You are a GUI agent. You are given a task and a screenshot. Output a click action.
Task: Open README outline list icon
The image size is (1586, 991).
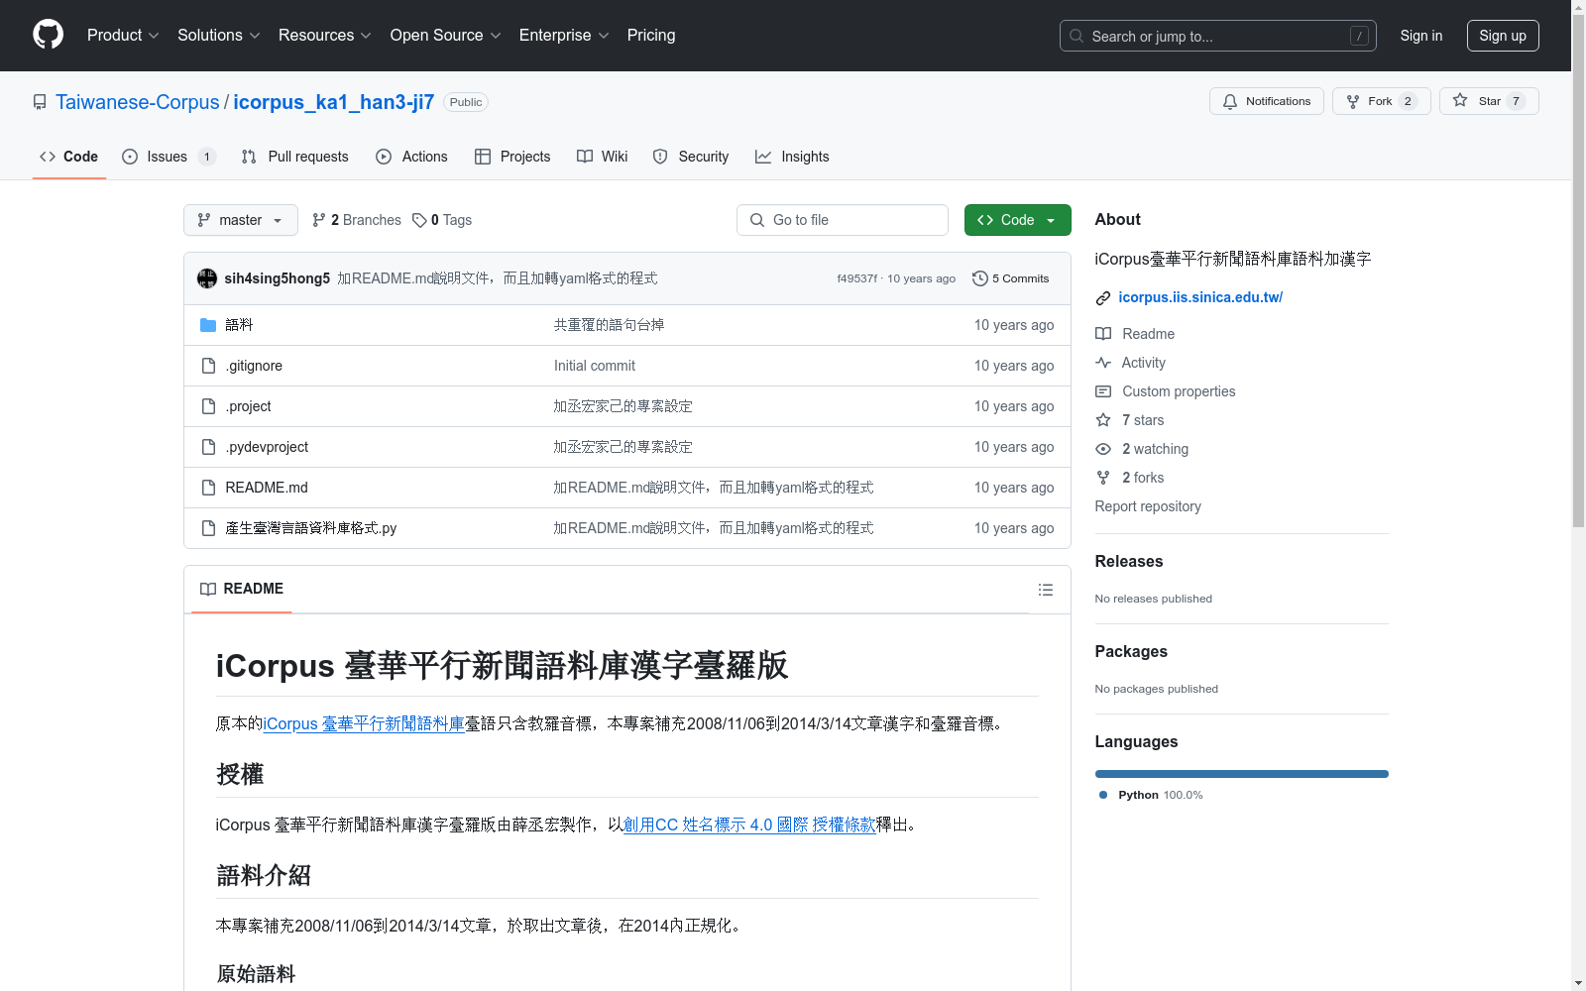[1045, 590]
